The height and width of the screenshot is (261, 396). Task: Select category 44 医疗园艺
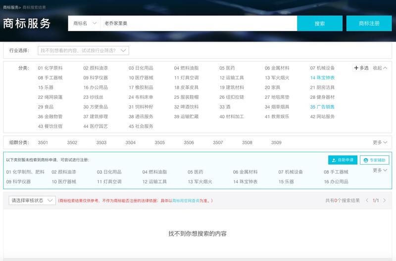click(96, 126)
